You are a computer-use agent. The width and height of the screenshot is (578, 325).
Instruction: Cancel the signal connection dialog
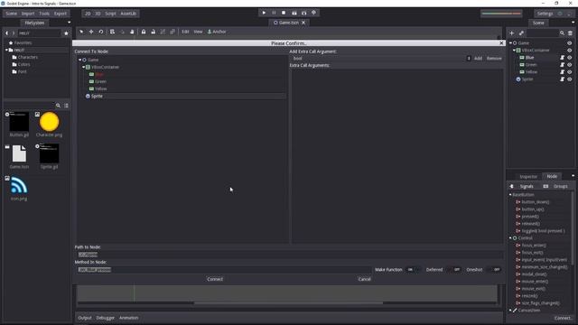(364, 279)
